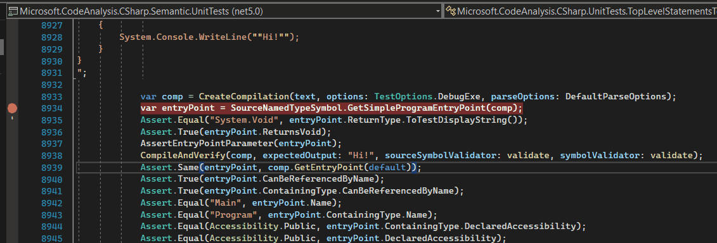Click the class icon in the type navigation dropdown

coord(451,11)
